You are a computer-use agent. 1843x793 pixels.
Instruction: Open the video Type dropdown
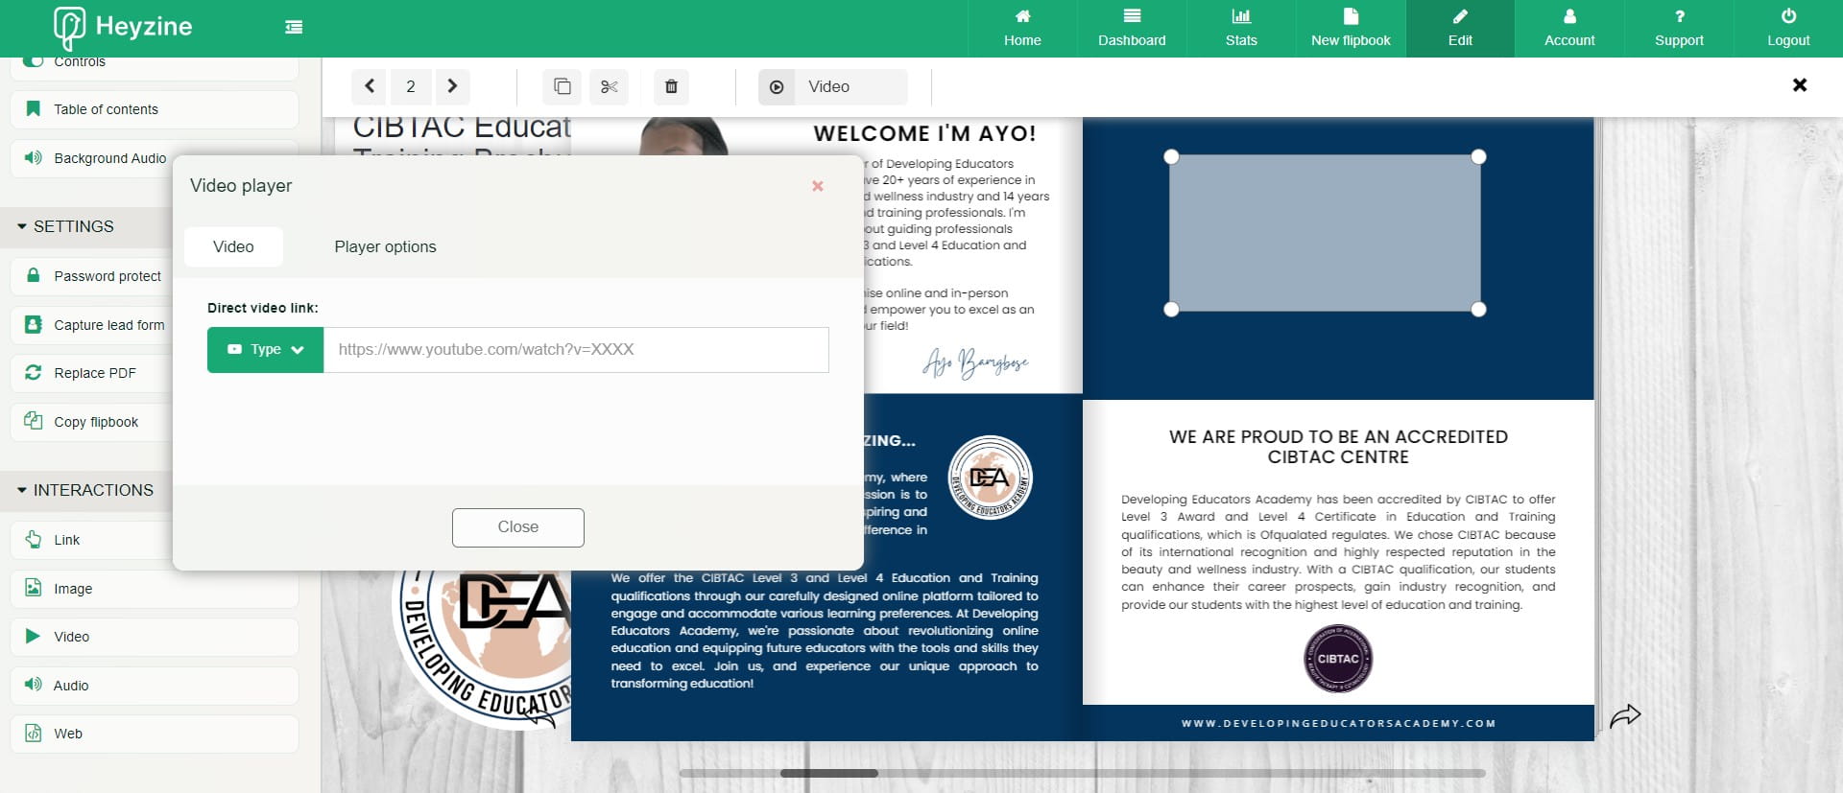pos(265,349)
